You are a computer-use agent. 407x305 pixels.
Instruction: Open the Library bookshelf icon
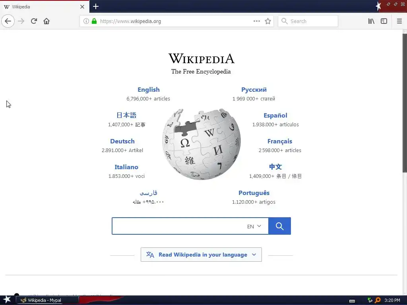tap(371, 21)
